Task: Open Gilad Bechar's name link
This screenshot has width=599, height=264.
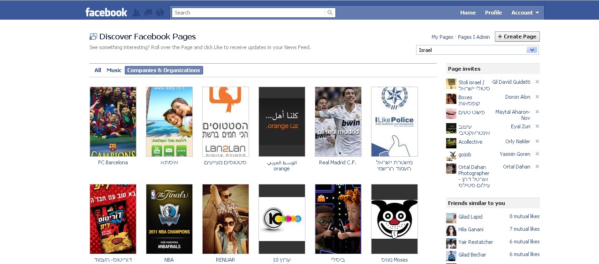Action: 472,255
